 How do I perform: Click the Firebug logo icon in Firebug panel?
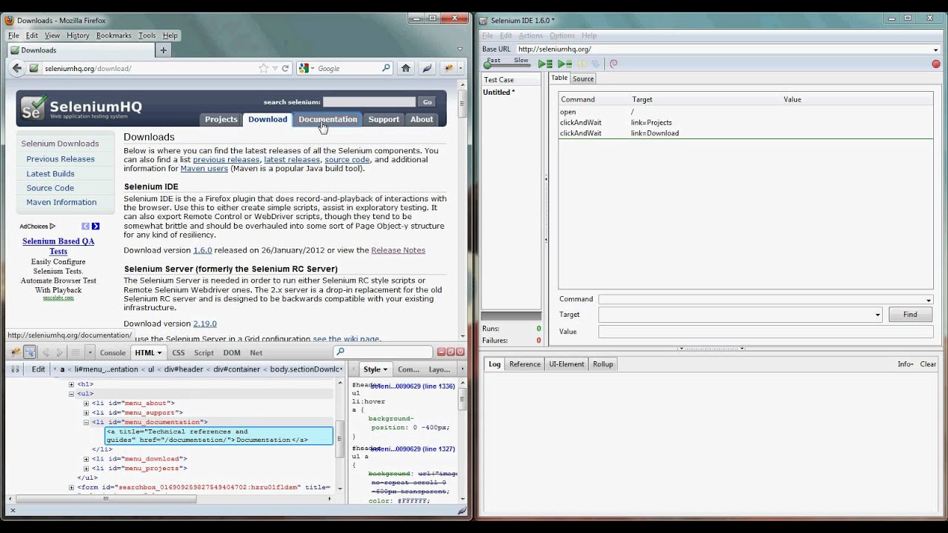pyautogui.click(x=16, y=352)
